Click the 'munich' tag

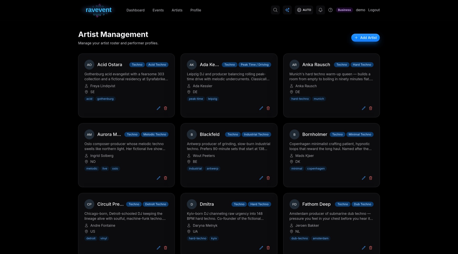click(x=319, y=99)
